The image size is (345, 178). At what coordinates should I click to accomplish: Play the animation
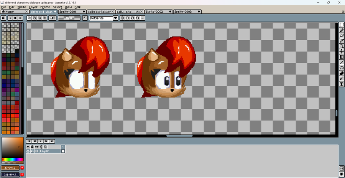point(40,141)
